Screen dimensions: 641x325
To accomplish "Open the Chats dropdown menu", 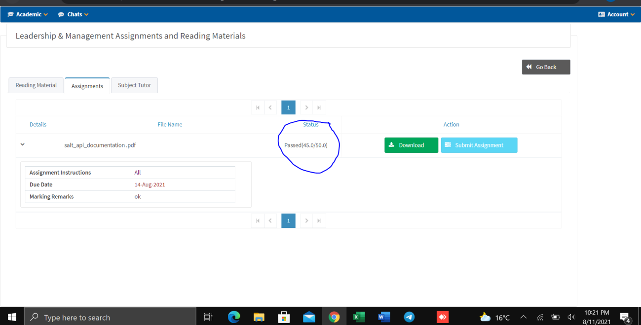I will [x=74, y=14].
